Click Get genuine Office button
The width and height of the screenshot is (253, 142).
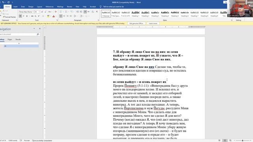click(x=136, y=24)
